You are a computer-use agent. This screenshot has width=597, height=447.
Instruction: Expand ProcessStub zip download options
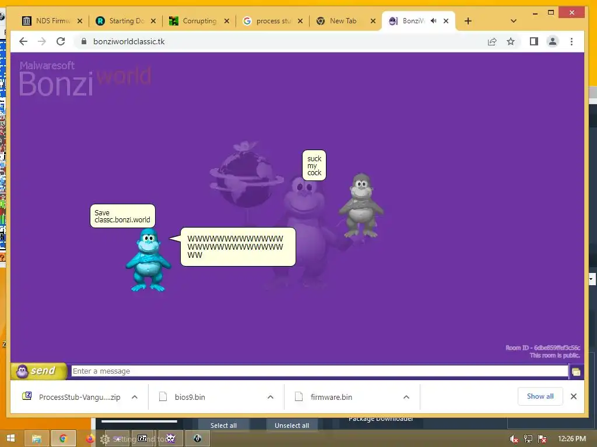click(135, 397)
